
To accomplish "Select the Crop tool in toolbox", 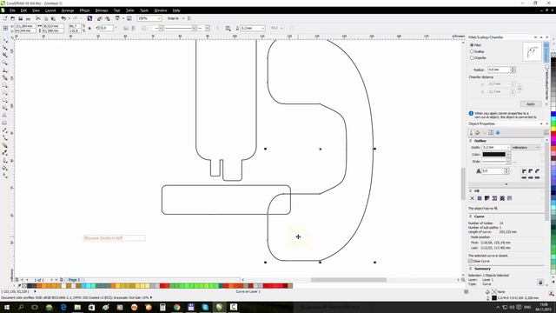I will pos(5,55).
